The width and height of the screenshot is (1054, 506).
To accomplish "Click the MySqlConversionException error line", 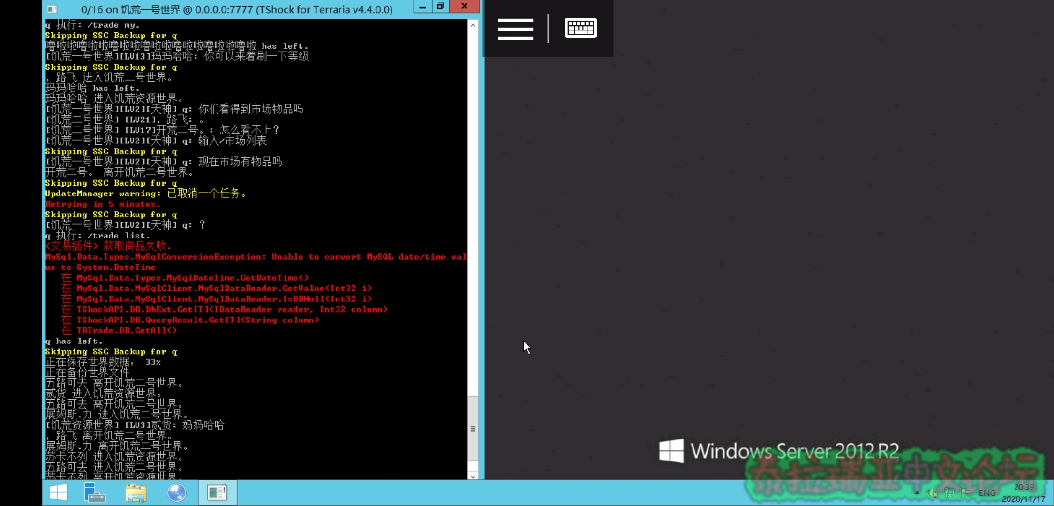I will [x=256, y=257].
